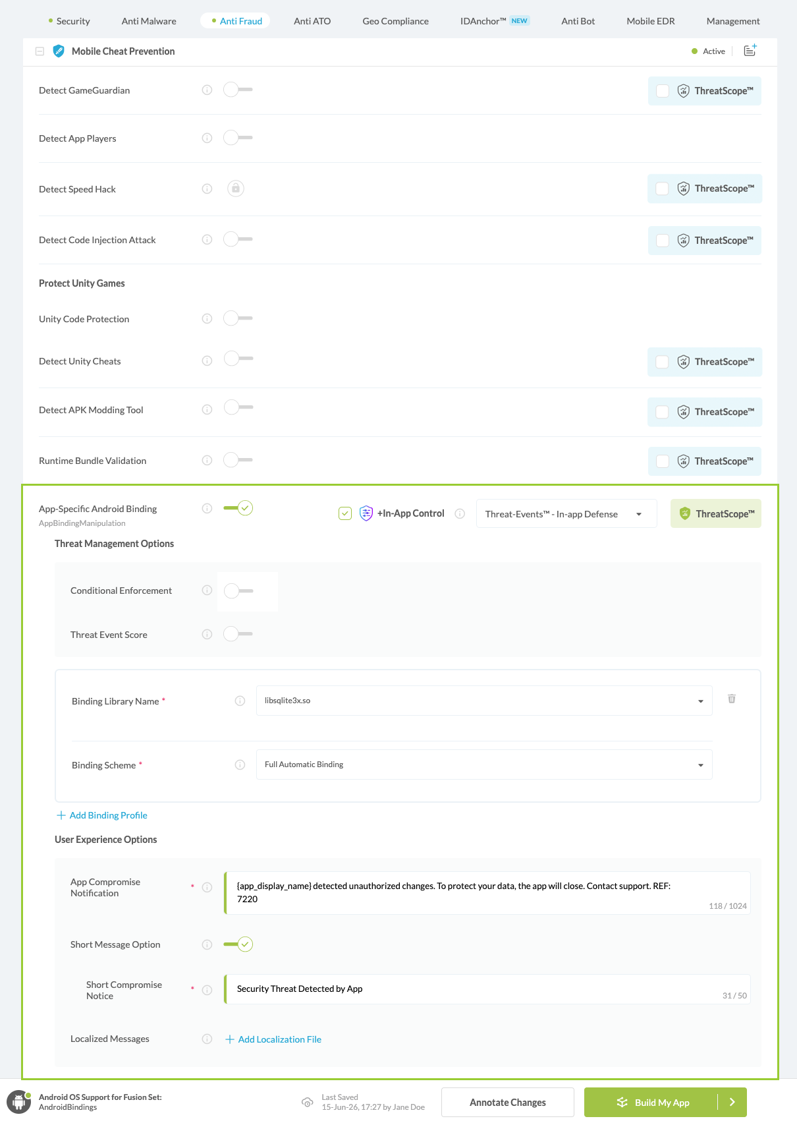Open the Anti Bot tab

coord(578,21)
